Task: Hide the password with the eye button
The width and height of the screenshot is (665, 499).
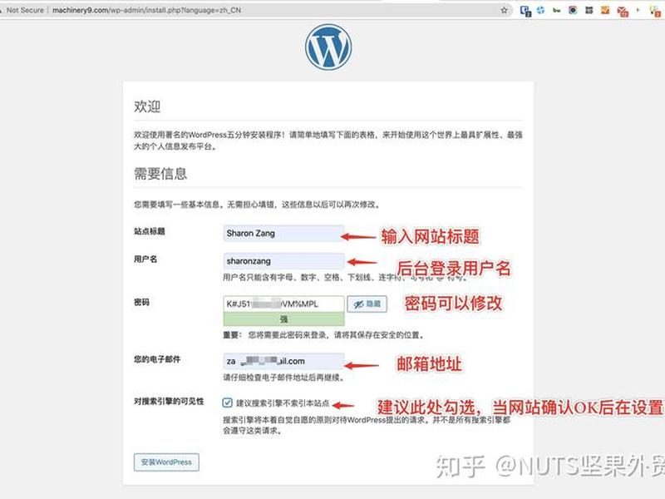Action: (367, 304)
